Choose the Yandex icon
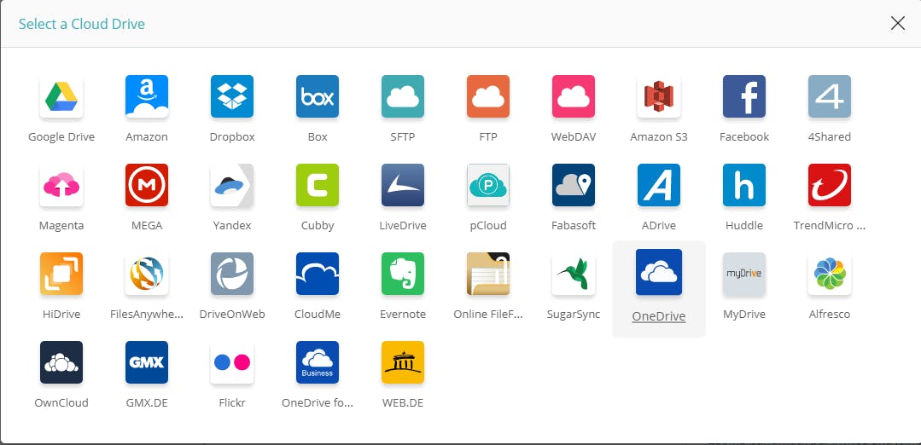Viewport: 921px width, 445px height. pyautogui.click(x=232, y=185)
